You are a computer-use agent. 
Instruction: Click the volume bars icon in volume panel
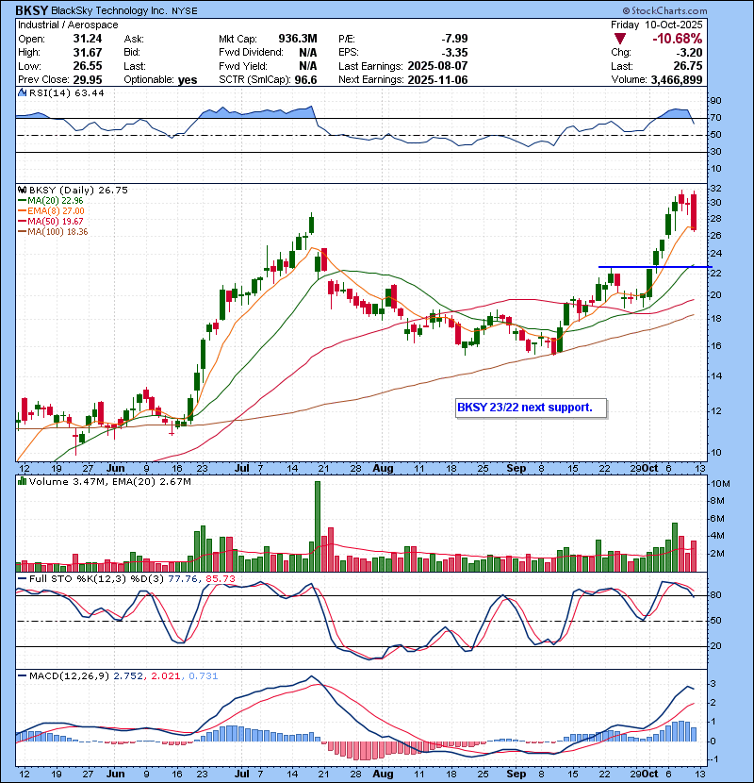pyautogui.click(x=22, y=481)
